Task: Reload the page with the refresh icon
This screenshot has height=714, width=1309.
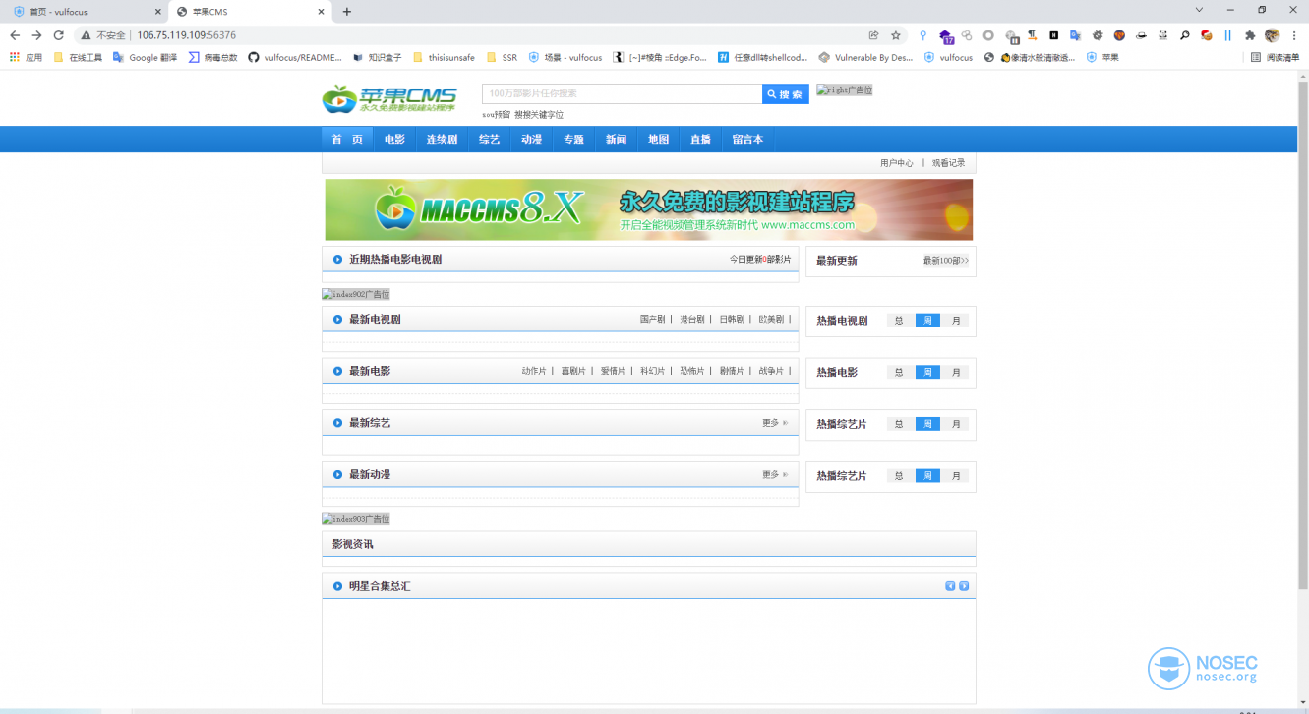Action: point(60,35)
